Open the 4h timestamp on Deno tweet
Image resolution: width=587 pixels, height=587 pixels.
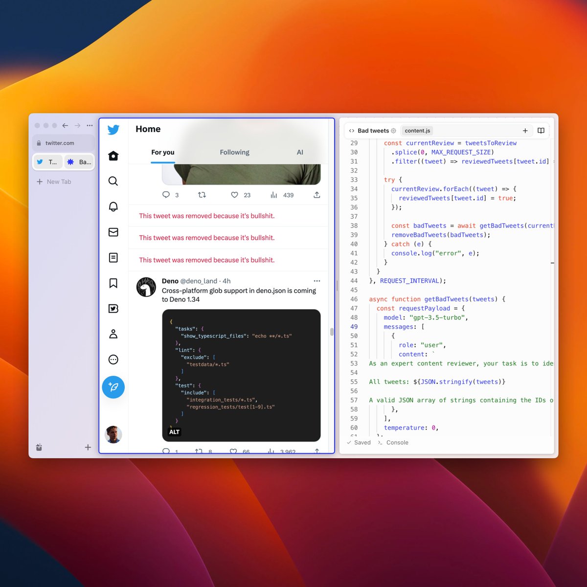pyautogui.click(x=226, y=281)
